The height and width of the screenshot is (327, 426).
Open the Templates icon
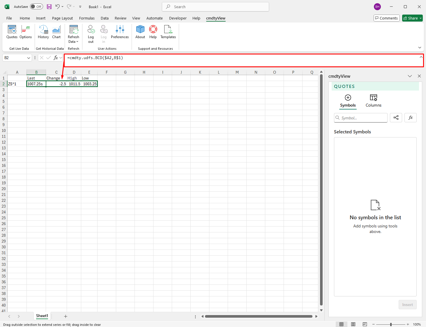click(168, 32)
